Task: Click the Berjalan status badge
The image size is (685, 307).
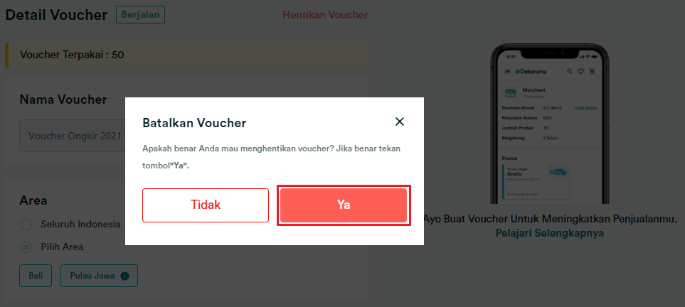Action: (x=140, y=14)
